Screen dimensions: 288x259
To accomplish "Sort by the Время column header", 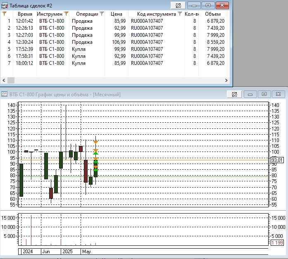I will coord(25,14).
